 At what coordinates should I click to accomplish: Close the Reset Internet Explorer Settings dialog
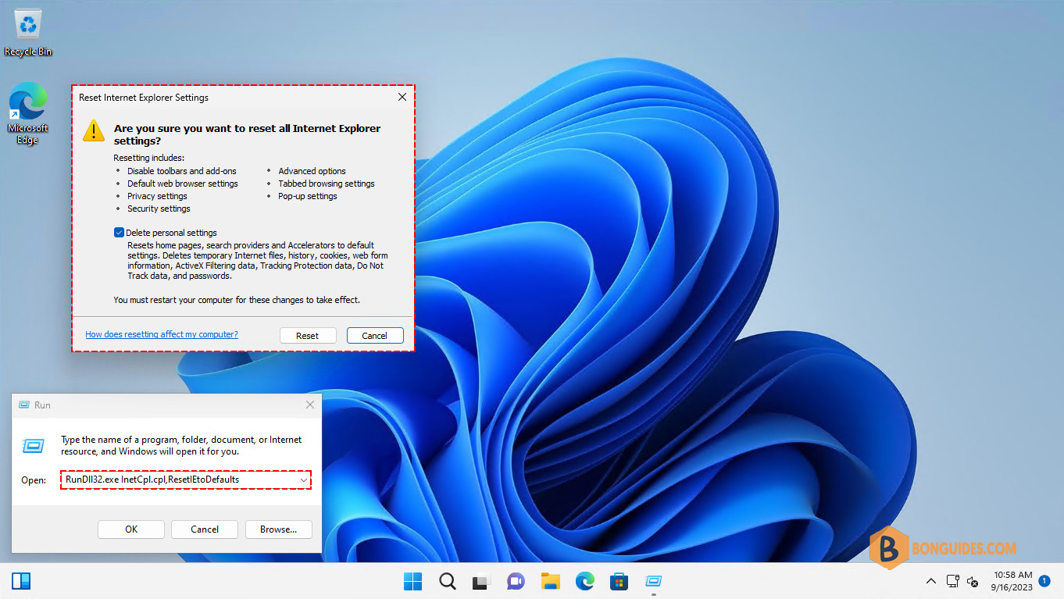click(402, 98)
